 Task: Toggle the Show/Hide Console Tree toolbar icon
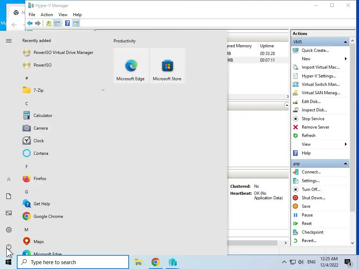pyautogui.click(x=57, y=23)
